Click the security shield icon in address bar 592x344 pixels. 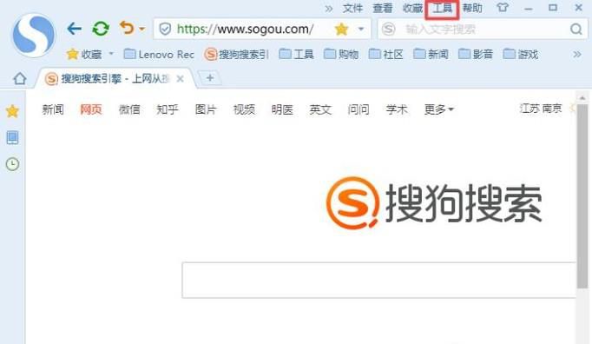point(165,30)
